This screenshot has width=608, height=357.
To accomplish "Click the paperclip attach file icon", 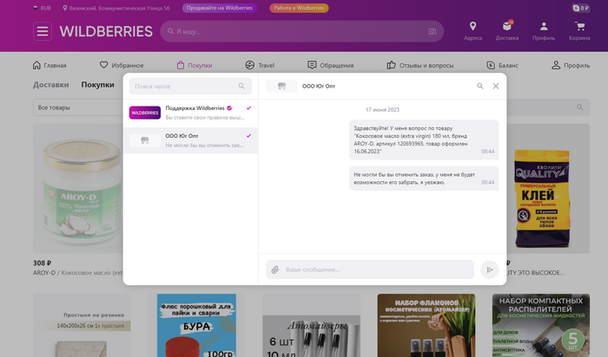I will pos(275,269).
